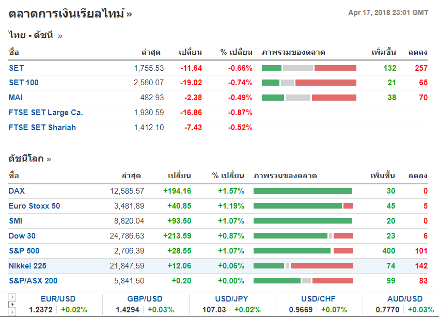Open FTSE SET Shariah index
The height and width of the screenshot is (317, 439).
click(x=42, y=128)
